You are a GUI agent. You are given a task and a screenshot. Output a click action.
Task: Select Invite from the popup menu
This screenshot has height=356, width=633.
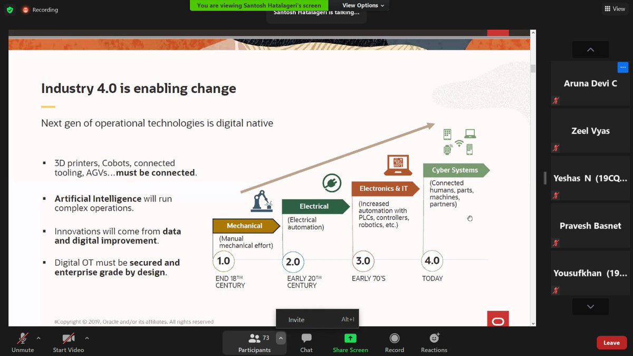(x=318, y=320)
